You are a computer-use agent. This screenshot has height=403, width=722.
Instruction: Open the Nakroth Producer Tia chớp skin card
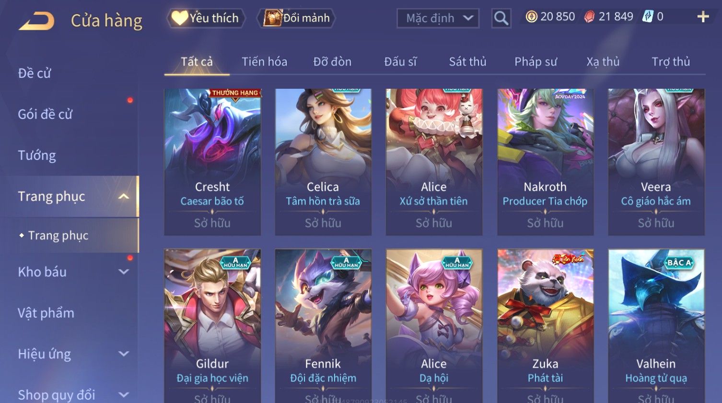(545, 162)
